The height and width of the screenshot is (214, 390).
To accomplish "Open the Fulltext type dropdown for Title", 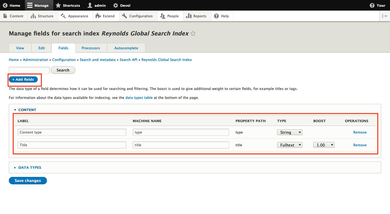I will pos(289,145).
